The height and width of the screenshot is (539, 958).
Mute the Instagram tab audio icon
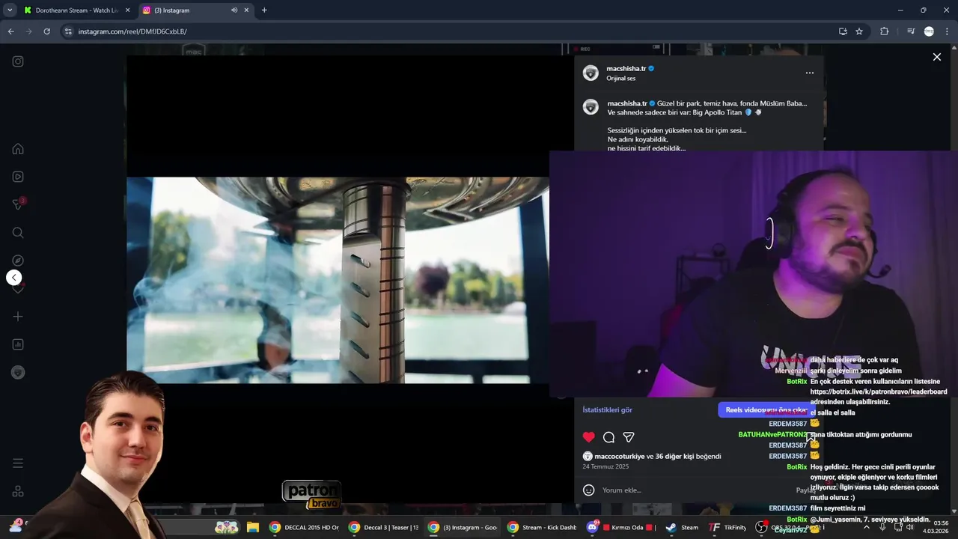click(234, 10)
